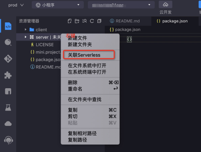This screenshot has height=152, width=201.
Task: Choose 新建文件 from context menu
Action: [90, 38]
